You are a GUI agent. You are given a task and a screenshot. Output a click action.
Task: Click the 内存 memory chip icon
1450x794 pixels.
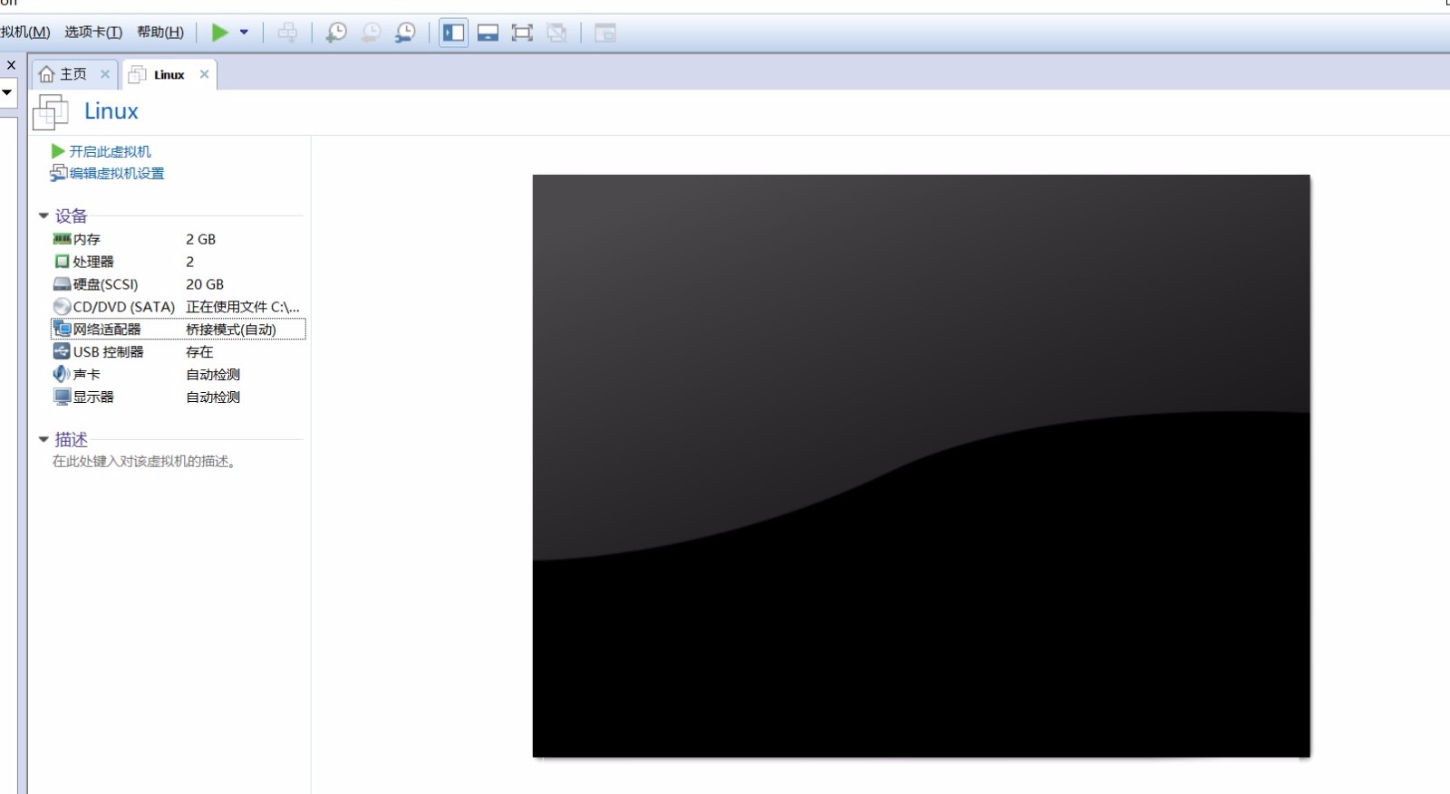pos(62,239)
